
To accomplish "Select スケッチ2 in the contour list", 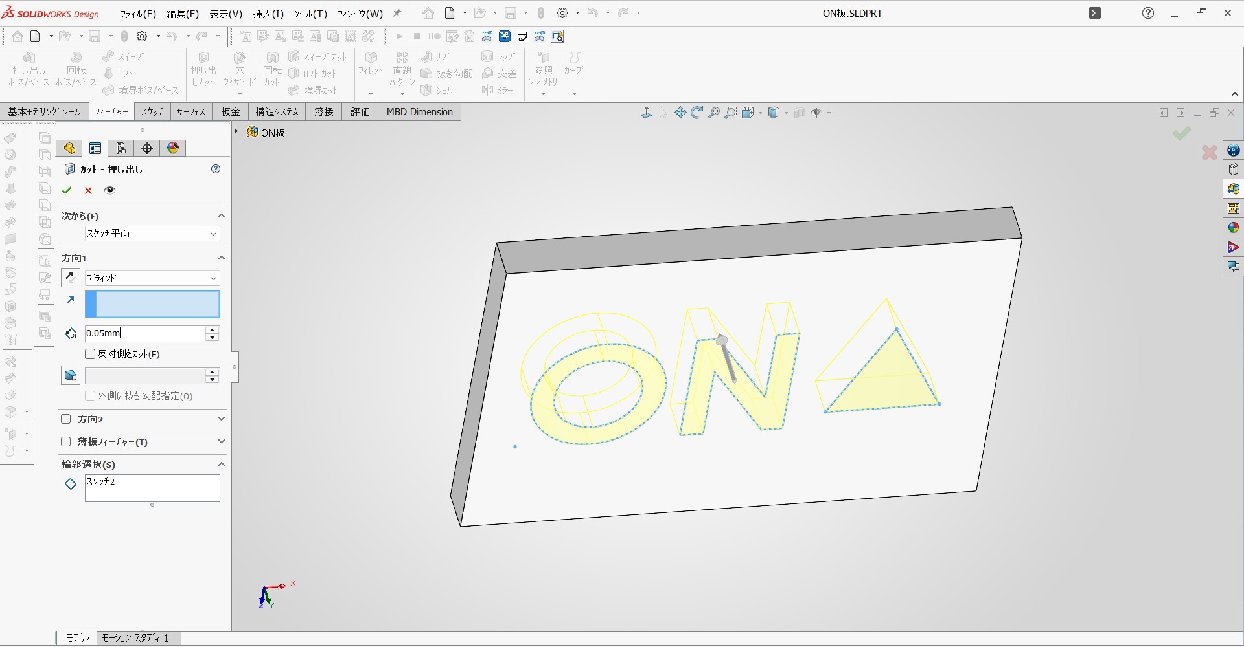I will tap(101, 481).
